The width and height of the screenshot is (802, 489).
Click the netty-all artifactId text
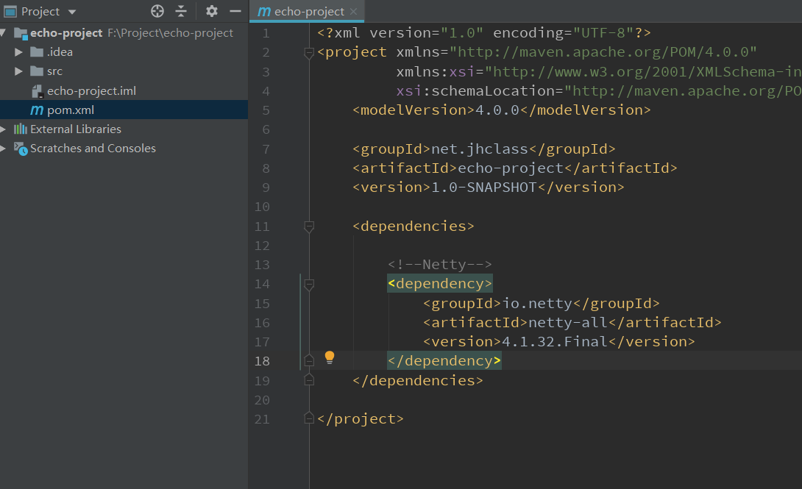(x=567, y=322)
